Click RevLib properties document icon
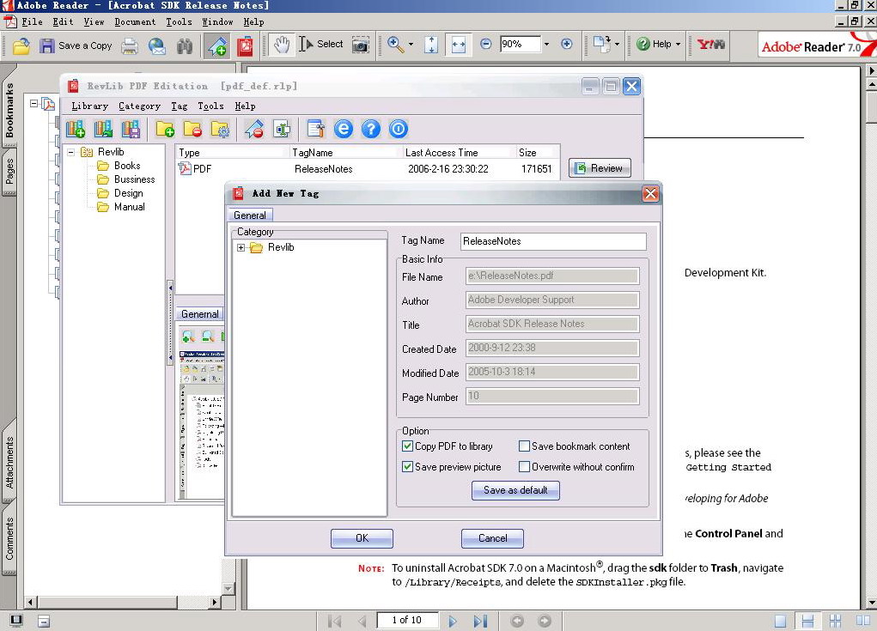 click(x=316, y=129)
